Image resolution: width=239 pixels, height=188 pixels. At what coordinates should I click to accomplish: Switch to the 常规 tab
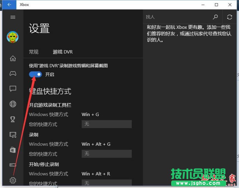click(33, 52)
